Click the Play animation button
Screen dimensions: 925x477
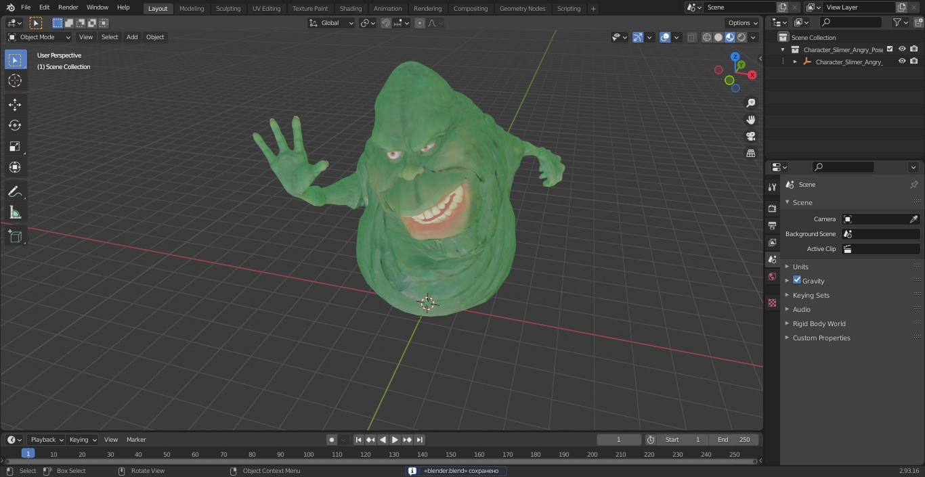[395, 440]
